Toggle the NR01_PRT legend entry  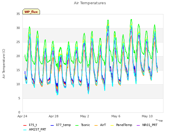(147, 125)
